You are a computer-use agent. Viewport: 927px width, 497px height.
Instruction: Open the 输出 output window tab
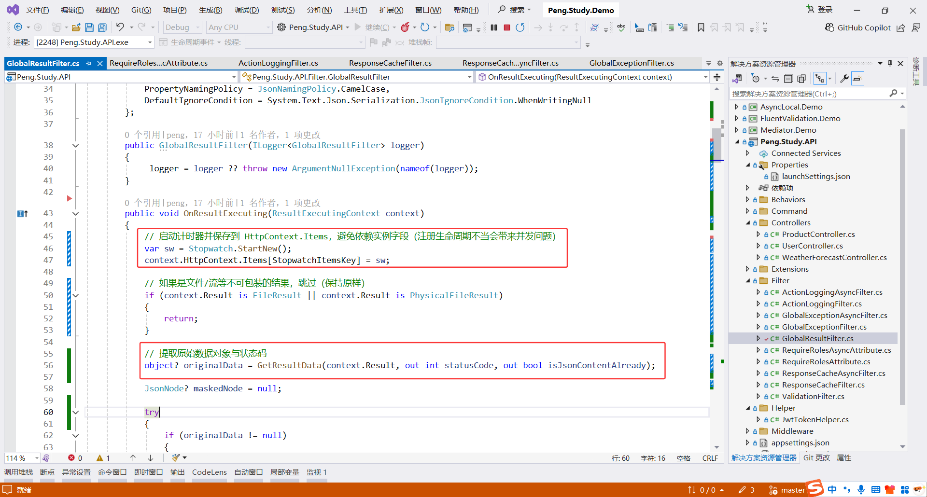coord(178,472)
